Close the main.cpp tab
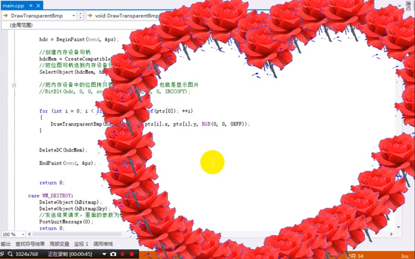The image size is (415, 259). [38, 5]
